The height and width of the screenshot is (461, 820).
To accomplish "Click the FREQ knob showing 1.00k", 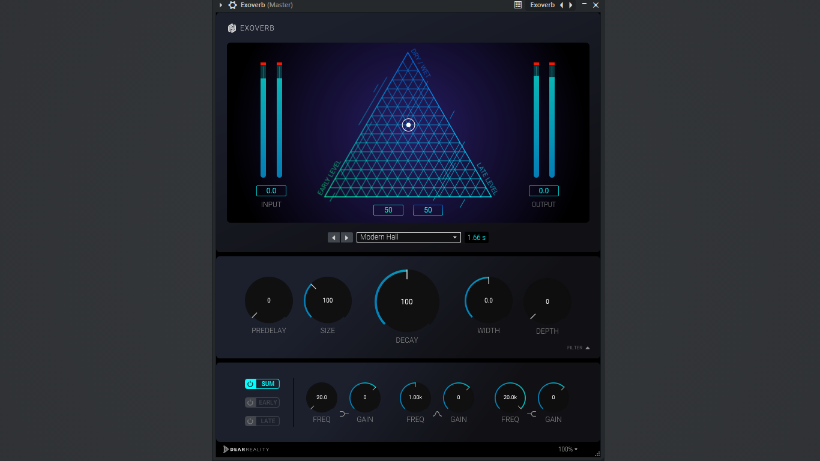I will 415,397.
